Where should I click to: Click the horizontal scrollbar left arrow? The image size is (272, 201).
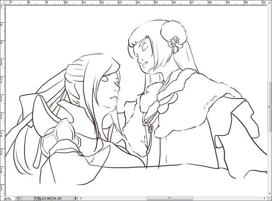(81, 198)
